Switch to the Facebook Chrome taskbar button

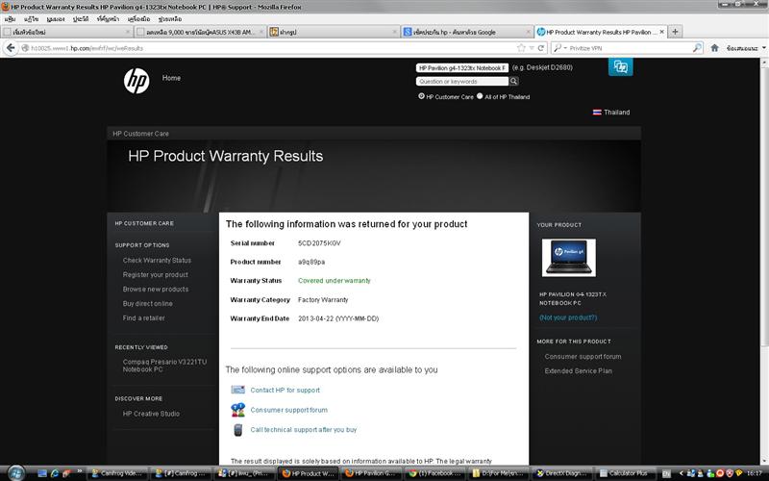tap(435, 473)
